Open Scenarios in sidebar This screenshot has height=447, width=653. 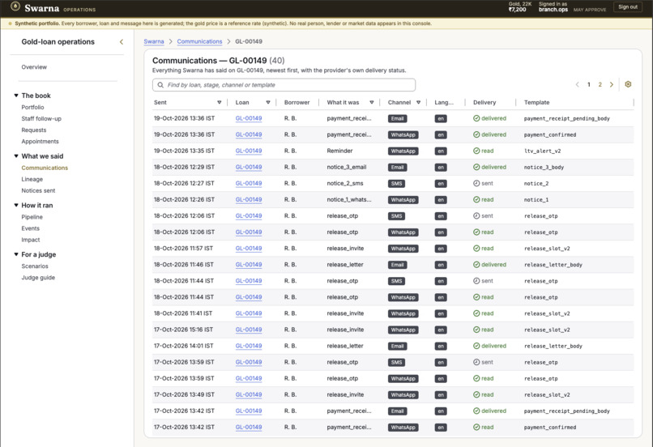[35, 266]
